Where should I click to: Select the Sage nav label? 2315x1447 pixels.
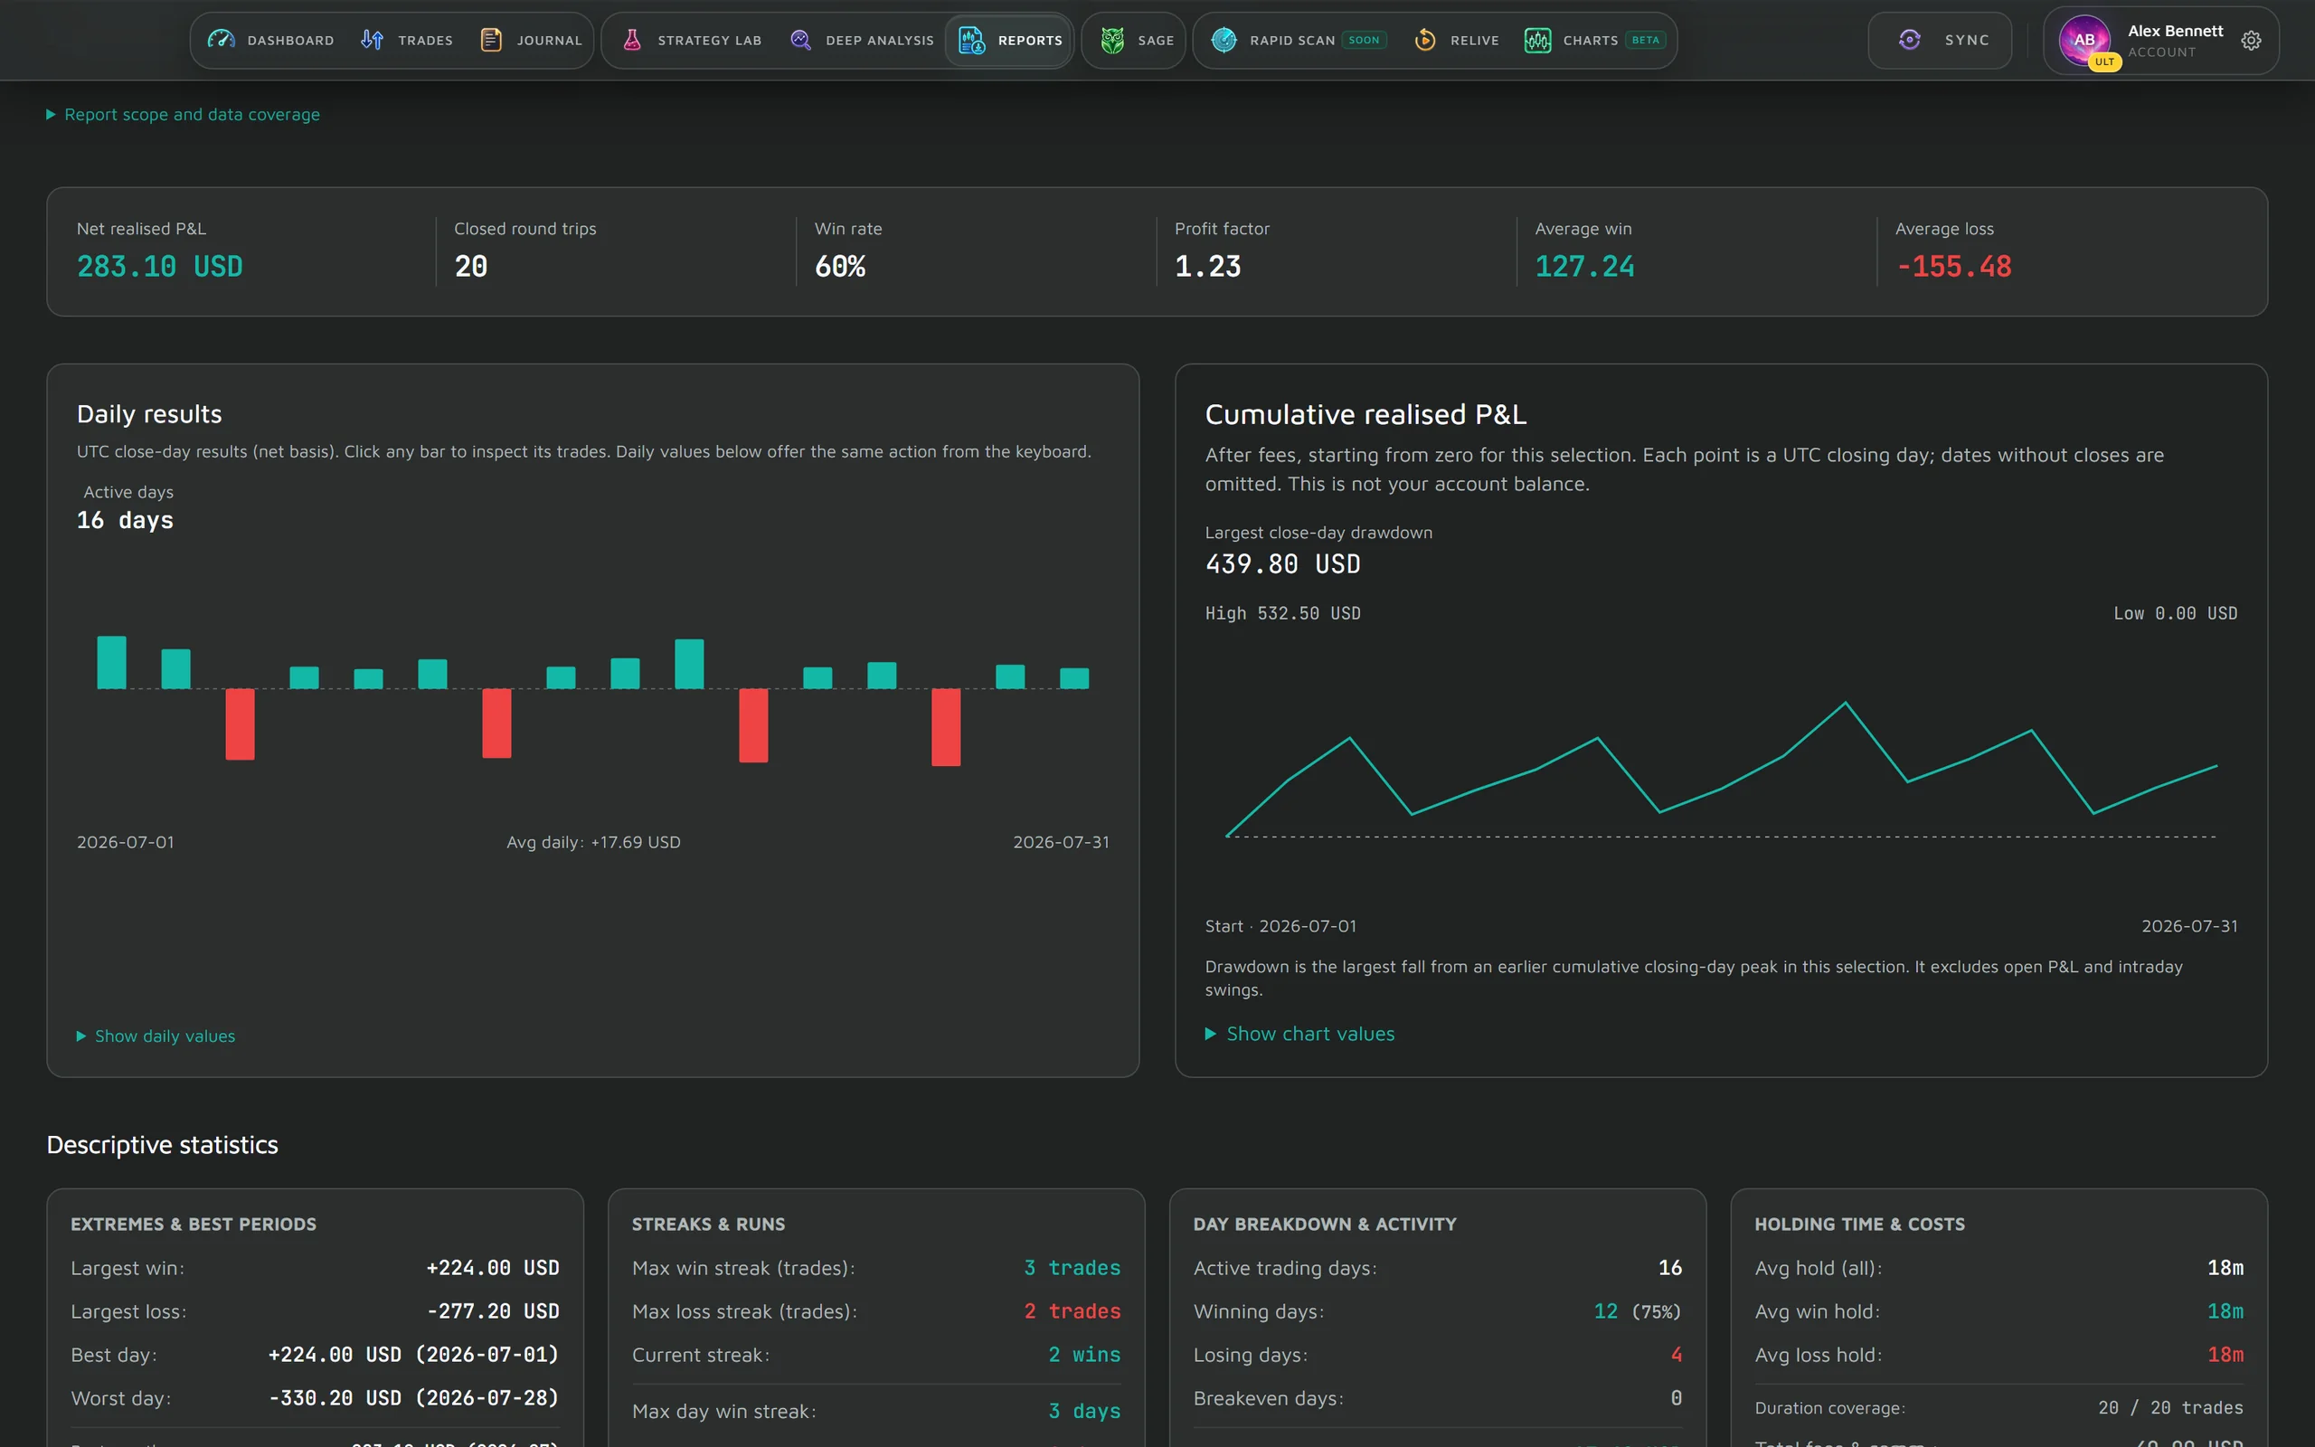pos(1156,40)
